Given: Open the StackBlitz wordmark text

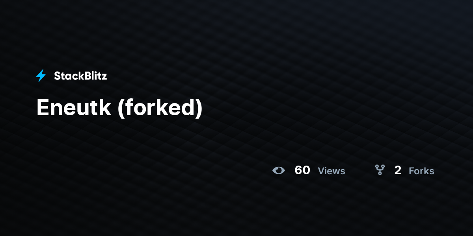Looking at the screenshot, I should click(x=80, y=76).
